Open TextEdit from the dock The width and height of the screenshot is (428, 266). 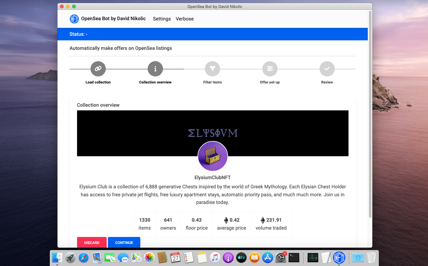pos(326,258)
